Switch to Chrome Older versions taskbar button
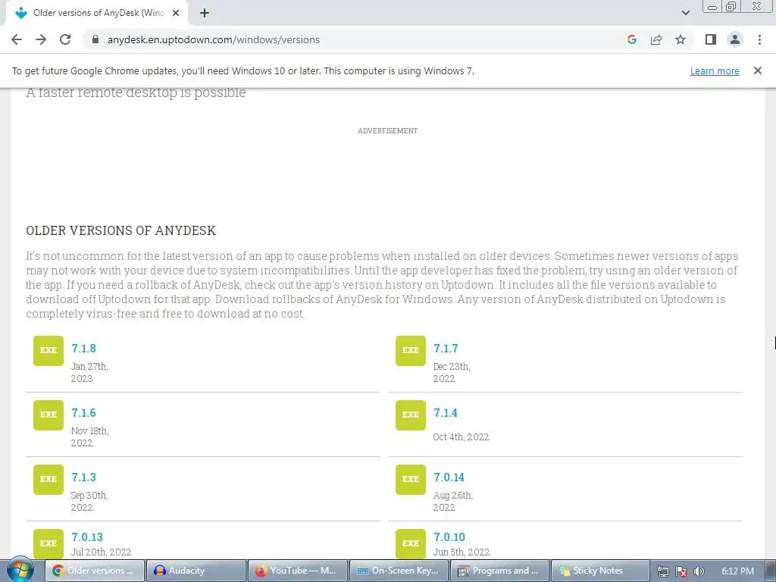This screenshot has height=582, width=776. click(95, 571)
